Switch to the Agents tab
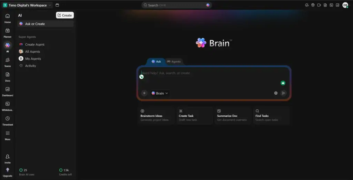The image size is (353, 180). click(x=174, y=61)
